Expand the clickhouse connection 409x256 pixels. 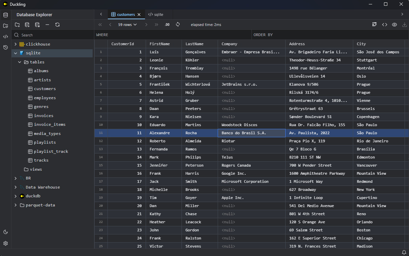click(16, 44)
